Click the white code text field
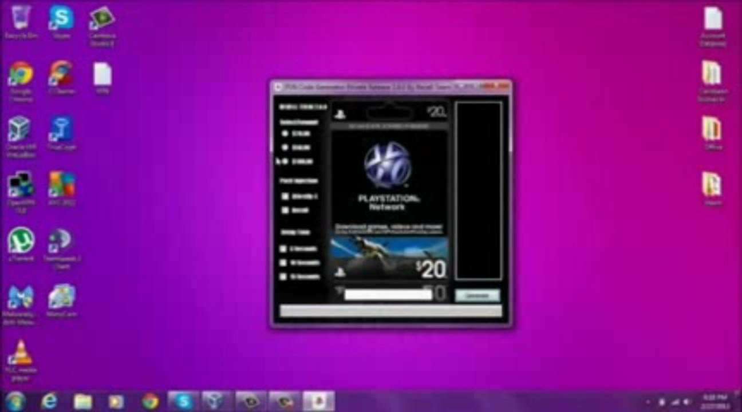Viewport: 742px width, 412px height. tap(388, 294)
